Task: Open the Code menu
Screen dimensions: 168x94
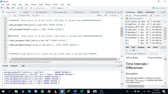Action: [x=14, y=4]
